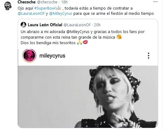164x130 pixels.
Task: Click the quoted @LauraLeonOF handle
Action: (77, 25)
